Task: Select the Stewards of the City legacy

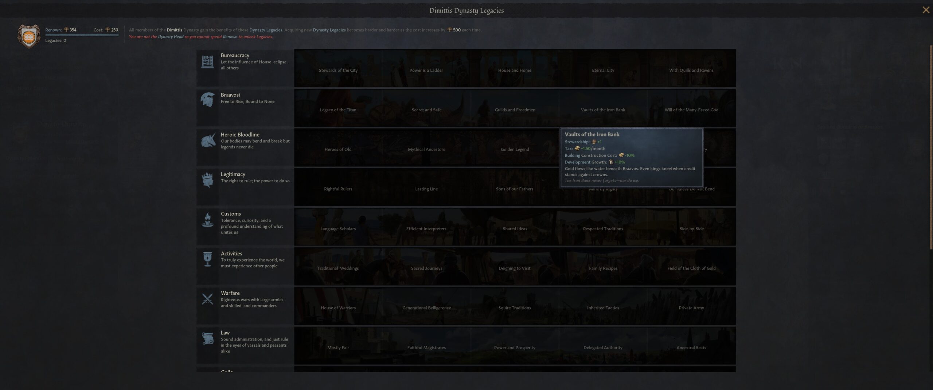Action: (338, 70)
